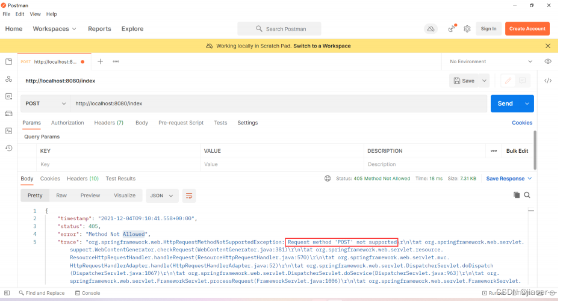Image resolution: width=566 pixels, height=302 pixels.
Task: Open the JSON format dropdown
Action: pyautogui.click(x=162, y=196)
